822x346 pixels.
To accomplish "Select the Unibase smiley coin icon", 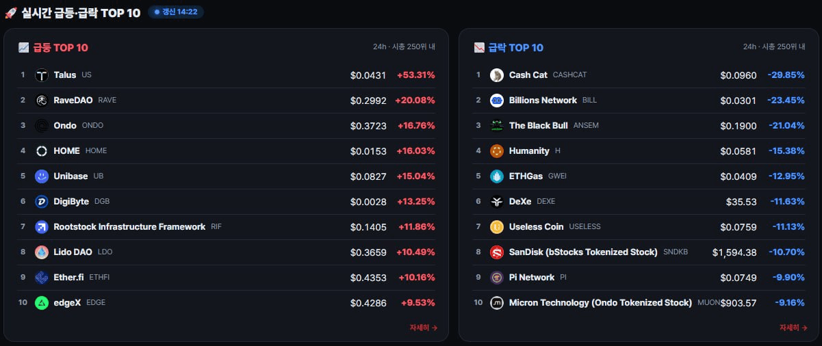I will pyautogui.click(x=42, y=176).
